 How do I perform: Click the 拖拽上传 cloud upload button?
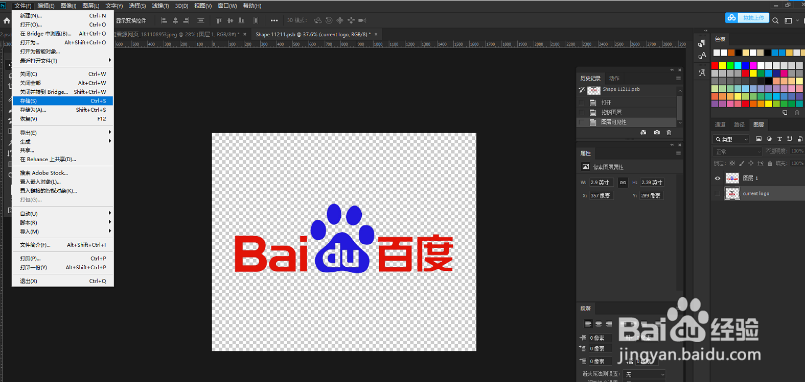point(747,18)
